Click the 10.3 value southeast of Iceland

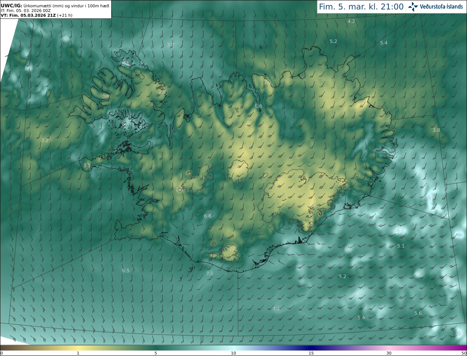(399, 230)
